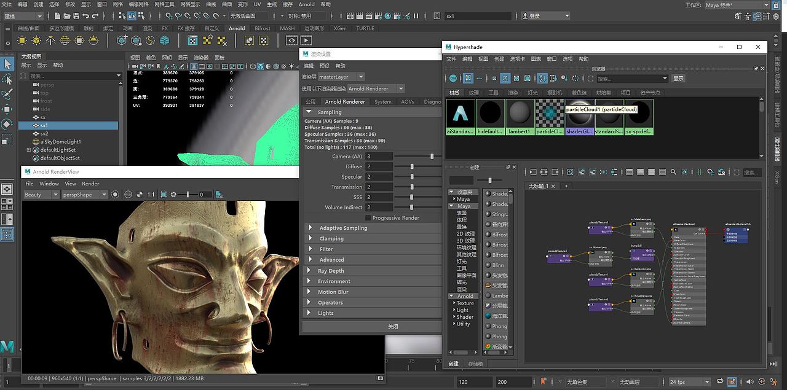The image size is (787, 390).
Task: Click the Arnold photometric light shelf icon
Action: (50, 41)
